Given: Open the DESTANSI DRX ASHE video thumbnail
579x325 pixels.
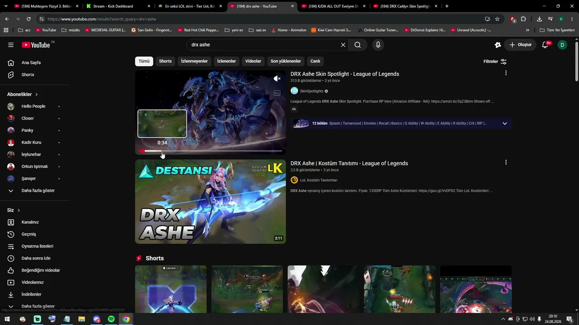Looking at the screenshot, I should click(210, 201).
